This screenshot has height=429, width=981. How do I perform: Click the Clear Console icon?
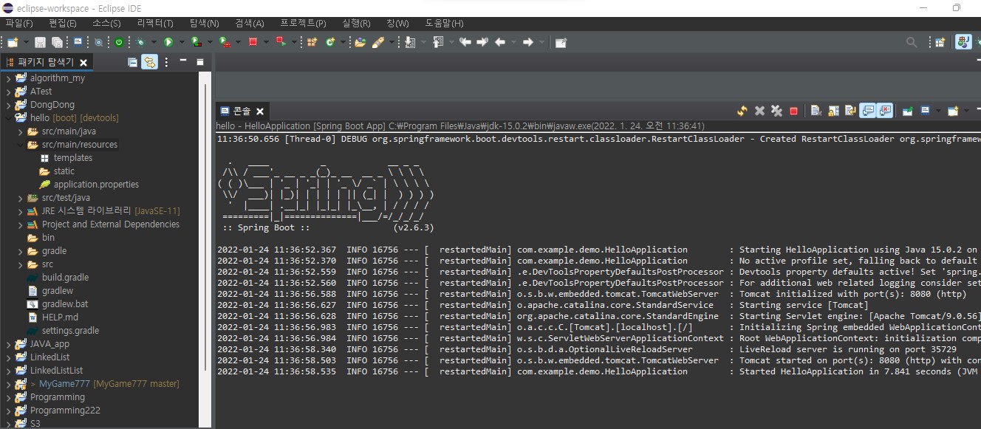pos(816,111)
